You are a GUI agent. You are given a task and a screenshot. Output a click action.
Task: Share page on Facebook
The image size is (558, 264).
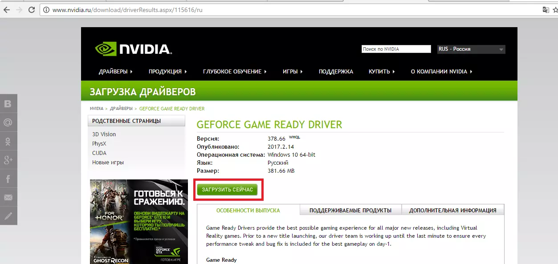coord(8,179)
